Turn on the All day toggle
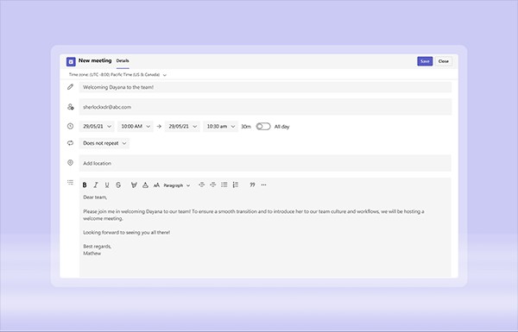518x332 pixels. pyautogui.click(x=263, y=127)
